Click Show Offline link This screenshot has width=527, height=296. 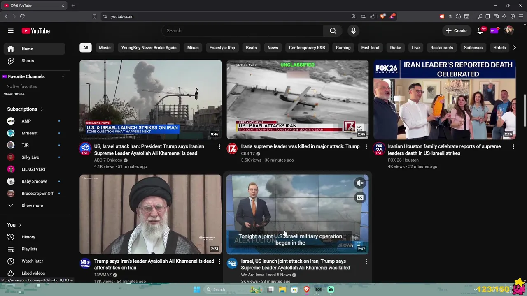[14, 94]
